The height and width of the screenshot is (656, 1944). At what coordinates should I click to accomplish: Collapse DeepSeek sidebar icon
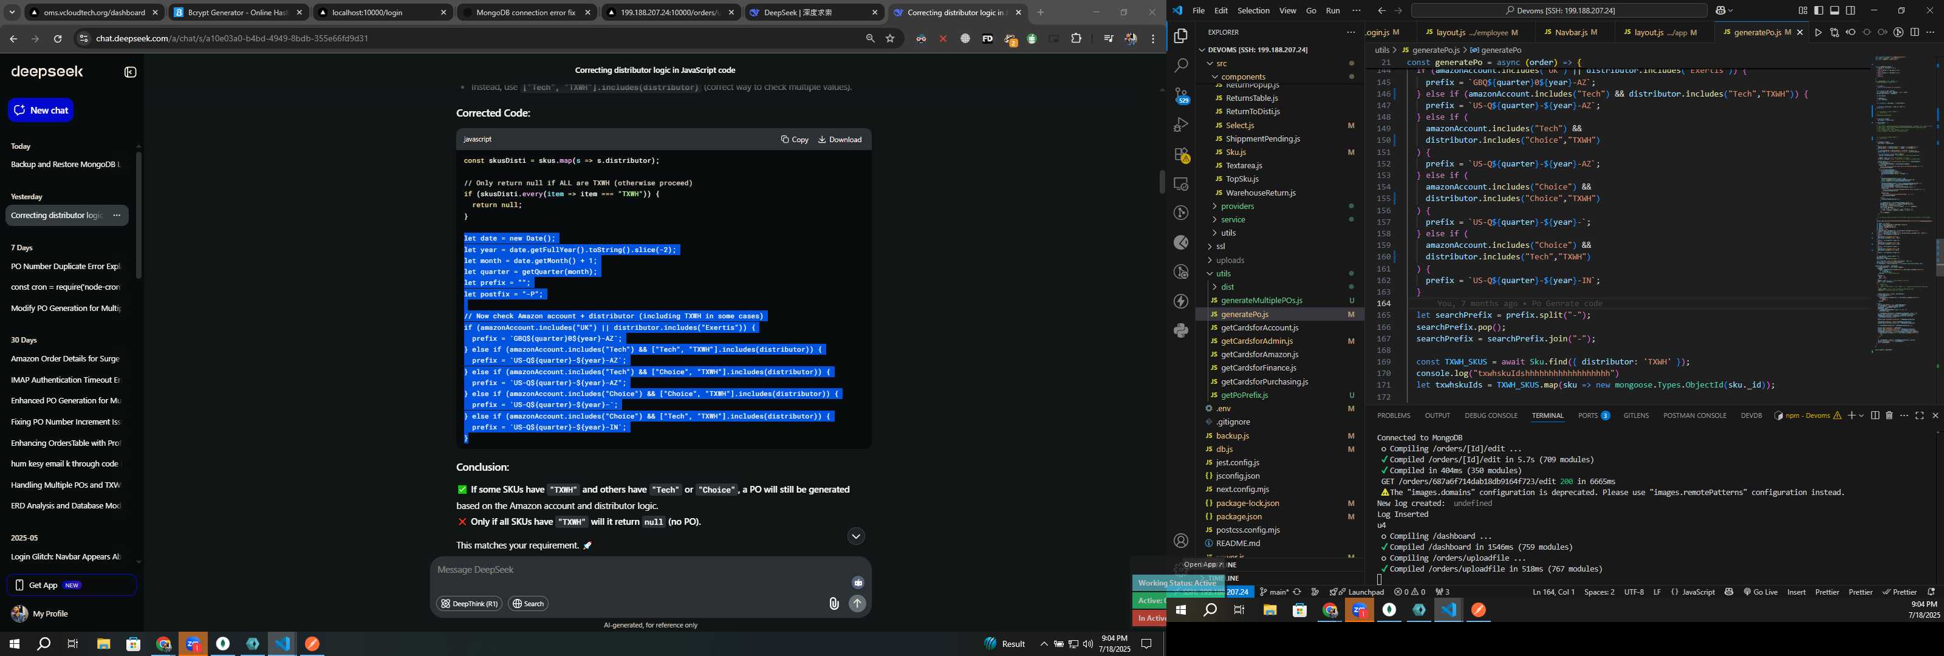(131, 72)
